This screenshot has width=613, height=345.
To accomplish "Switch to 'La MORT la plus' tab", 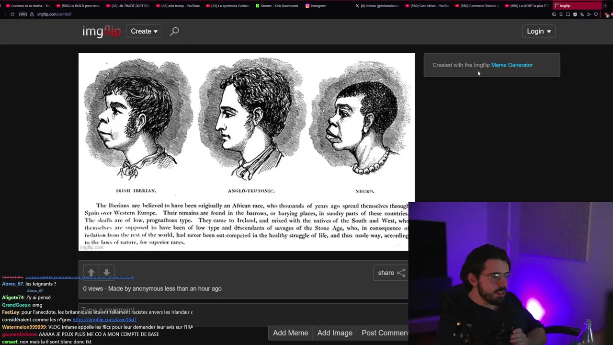I will coord(526,6).
